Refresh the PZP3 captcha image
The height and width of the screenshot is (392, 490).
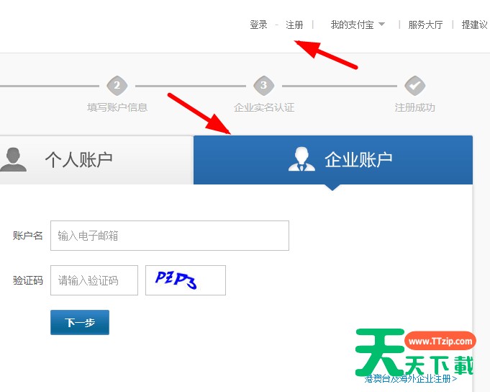point(186,280)
